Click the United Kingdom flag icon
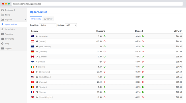Image resolution: width=186 pixels, height=103 pixels. (x=33, y=97)
